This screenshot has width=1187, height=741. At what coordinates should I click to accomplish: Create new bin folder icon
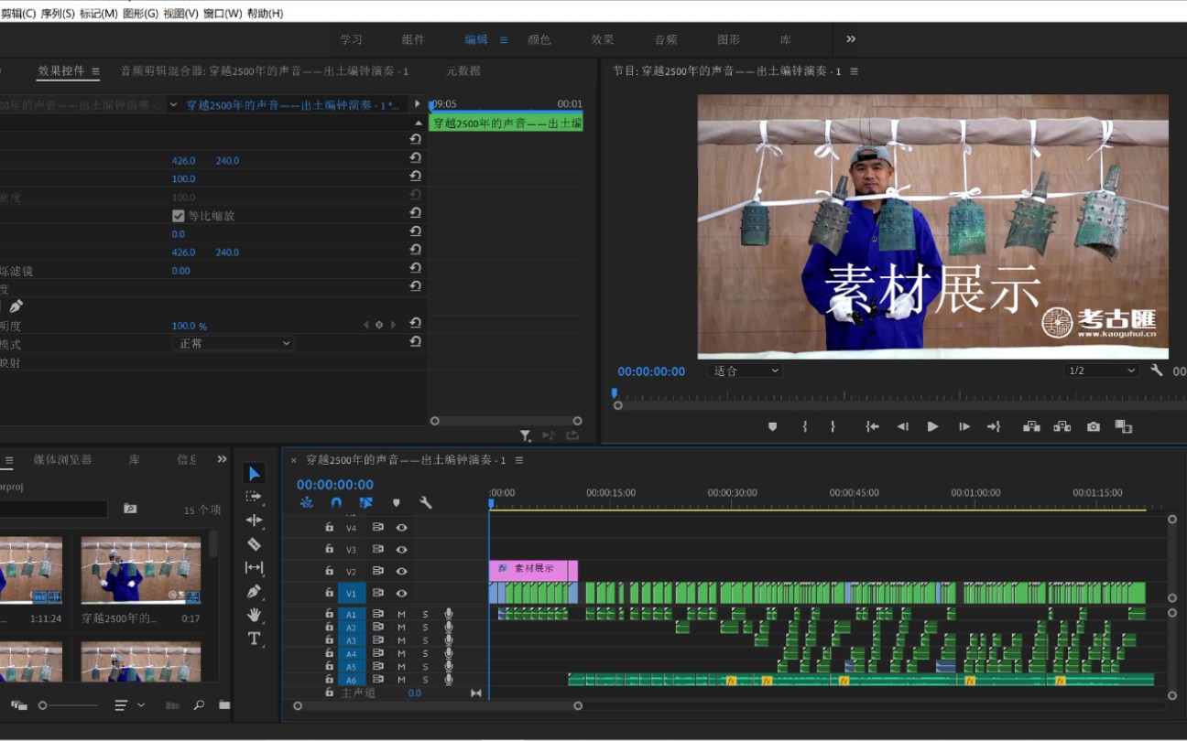224,705
